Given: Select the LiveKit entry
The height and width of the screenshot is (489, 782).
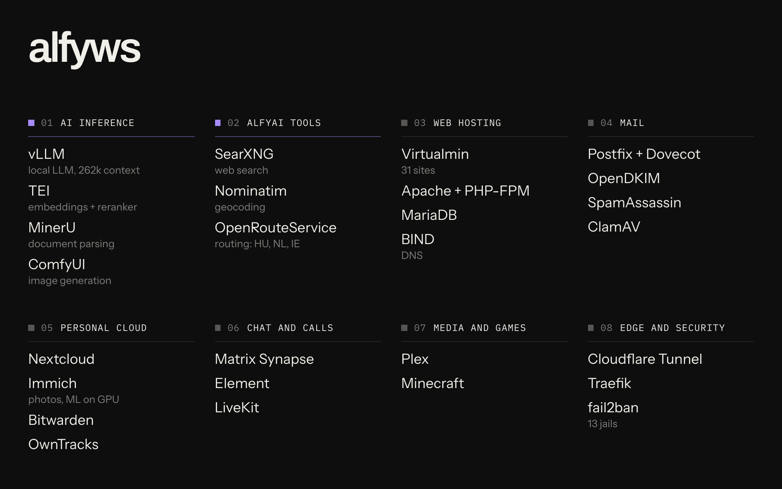Looking at the screenshot, I should (x=237, y=408).
